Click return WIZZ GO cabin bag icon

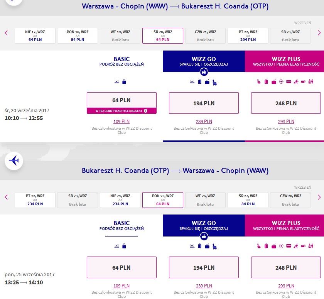[207, 246]
